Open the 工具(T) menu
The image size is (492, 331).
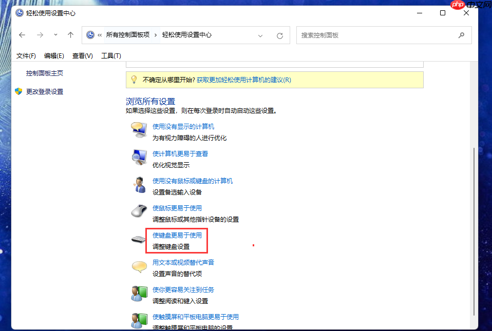pos(111,55)
